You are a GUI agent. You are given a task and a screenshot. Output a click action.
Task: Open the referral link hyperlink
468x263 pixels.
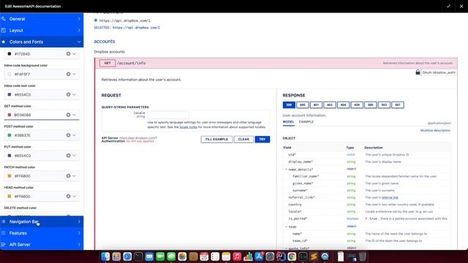point(390,197)
